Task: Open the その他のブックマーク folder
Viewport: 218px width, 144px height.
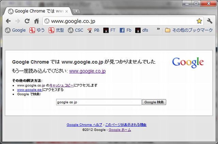Action: [x=189, y=30]
